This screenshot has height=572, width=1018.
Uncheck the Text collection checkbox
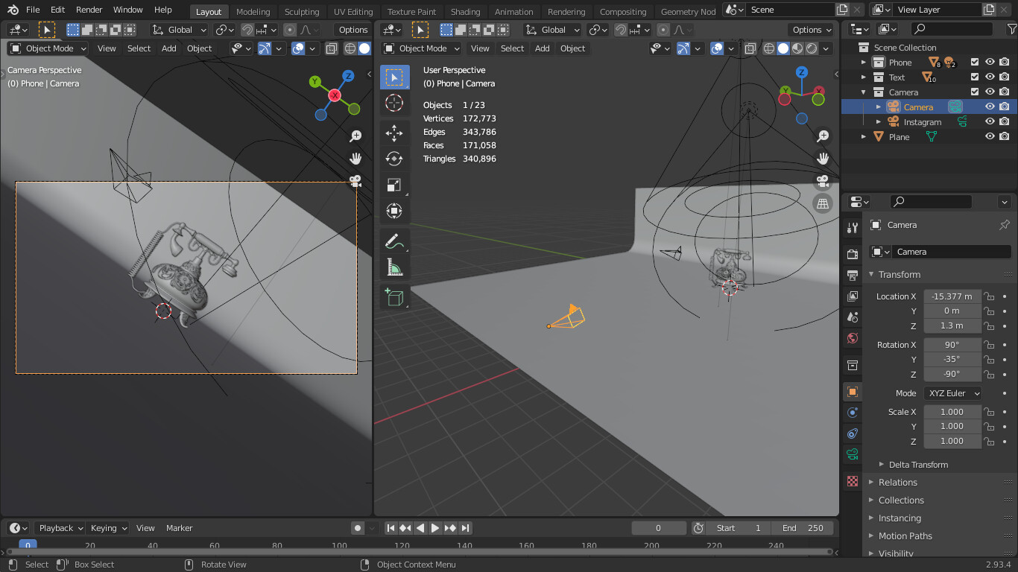click(975, 77)
